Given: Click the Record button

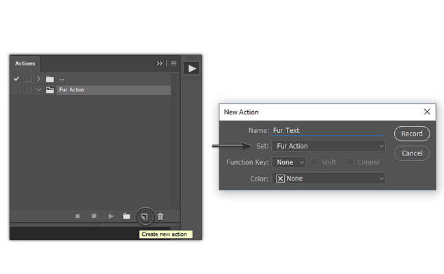Looking at the screenshot, I should pos(412,134).
